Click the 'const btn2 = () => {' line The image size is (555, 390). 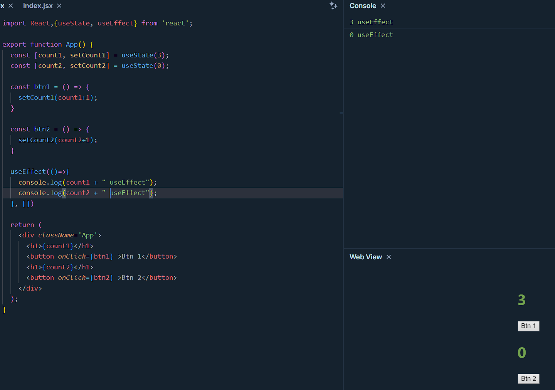click(x=50, y=129)
